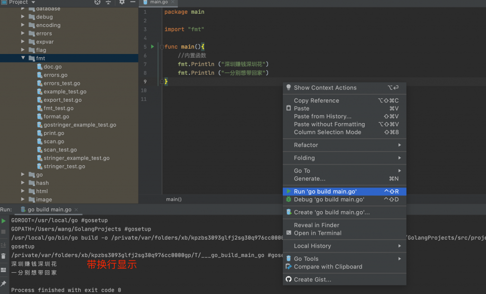Select errors_test.go file
Image resolution: width=486 pixels, height=294 pixels.
(62, 83)
